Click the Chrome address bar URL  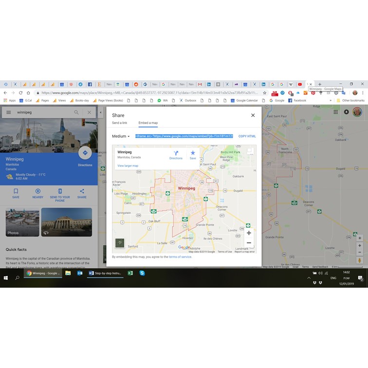coord(149,93)
